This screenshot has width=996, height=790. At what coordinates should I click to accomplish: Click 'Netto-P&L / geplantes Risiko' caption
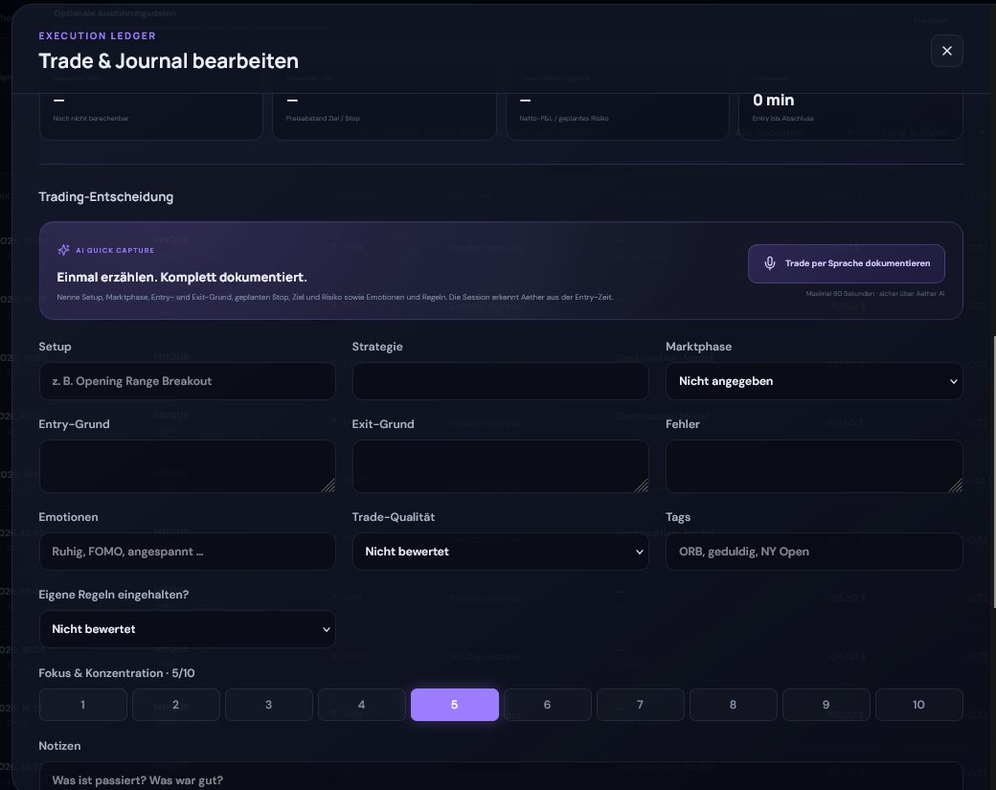pyautogui.click(x=563, y=118)
